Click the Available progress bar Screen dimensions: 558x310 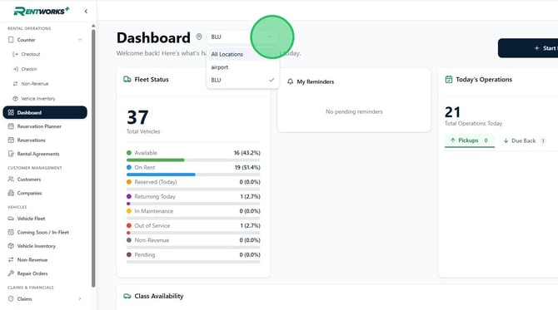(193, 160)
